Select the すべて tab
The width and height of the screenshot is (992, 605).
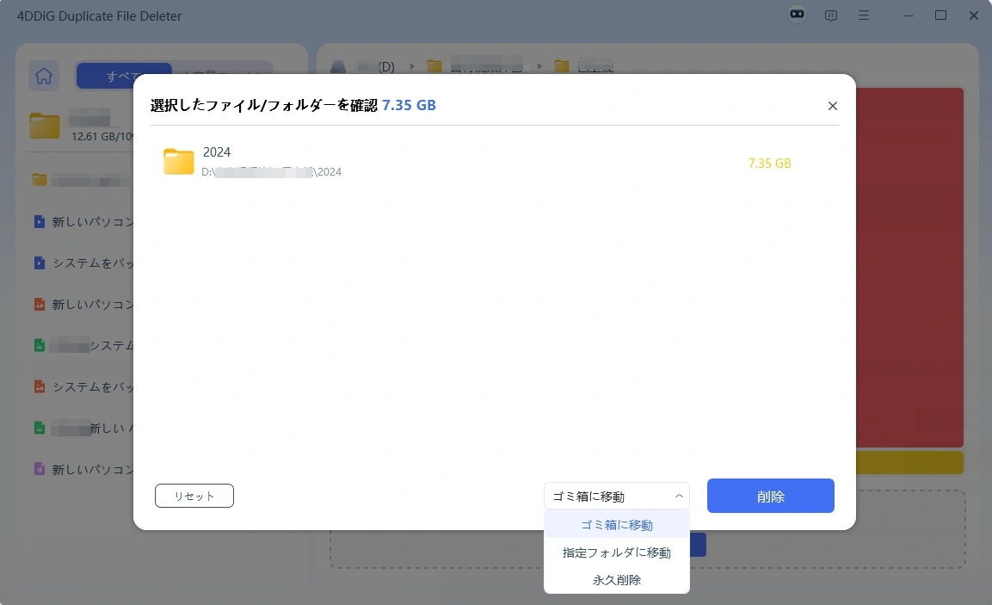point(124,76)
